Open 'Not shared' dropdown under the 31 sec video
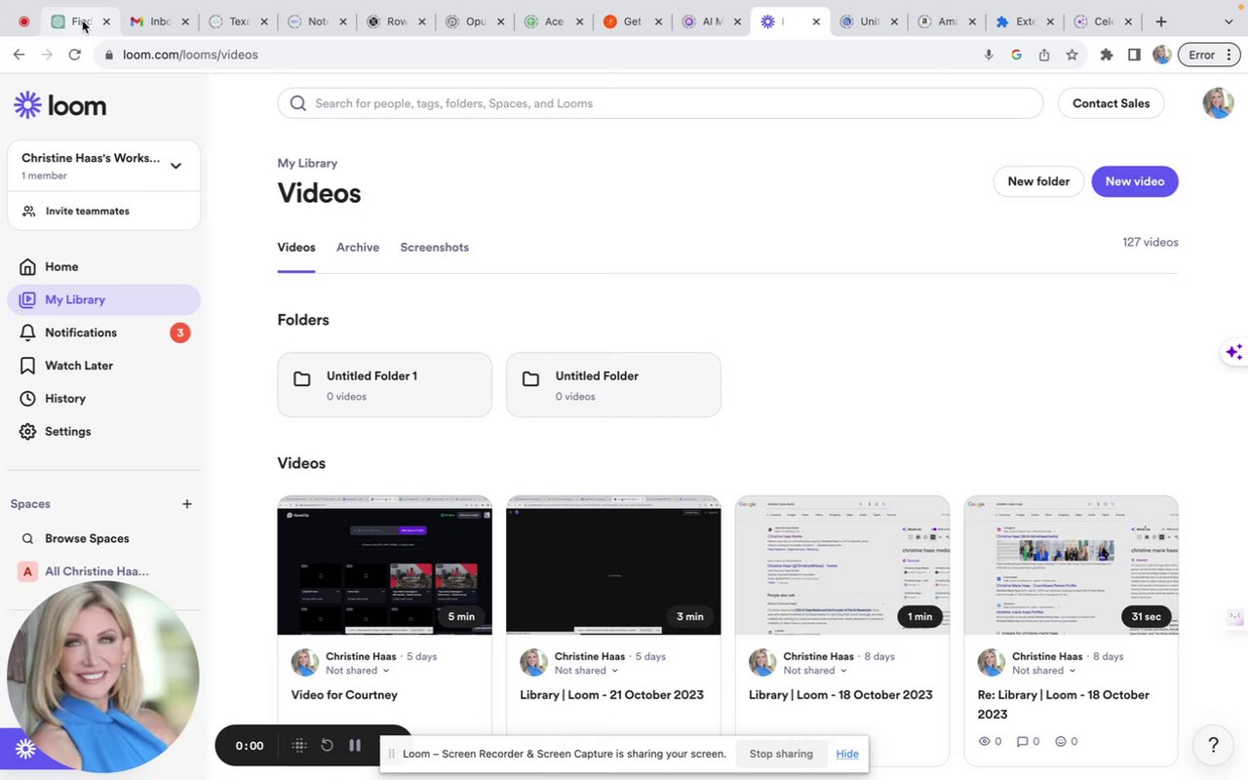The width and height of the screenshot is (1248, 780). [1045, 671]
